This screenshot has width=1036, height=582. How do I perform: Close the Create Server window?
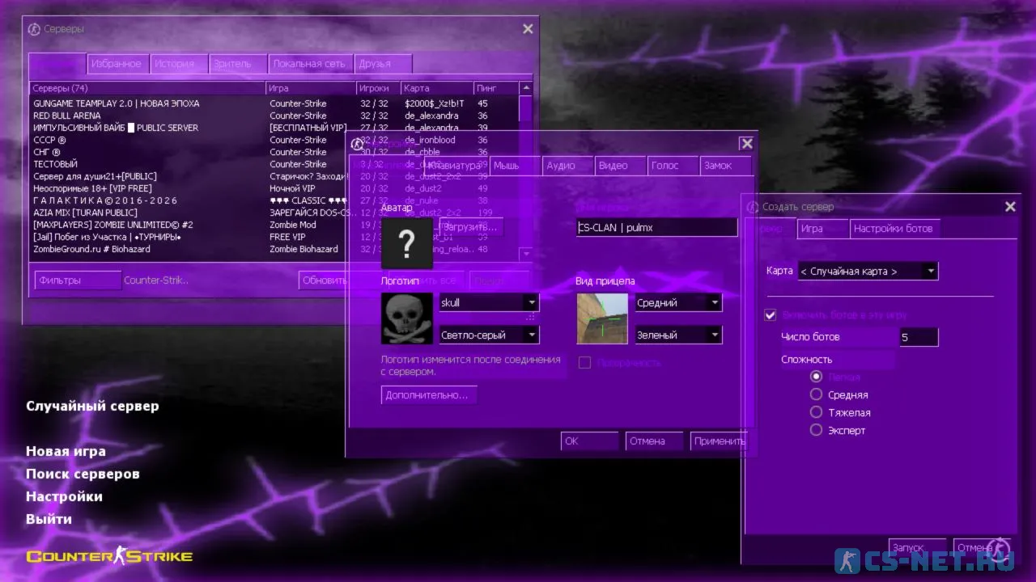coord(1010,207)
